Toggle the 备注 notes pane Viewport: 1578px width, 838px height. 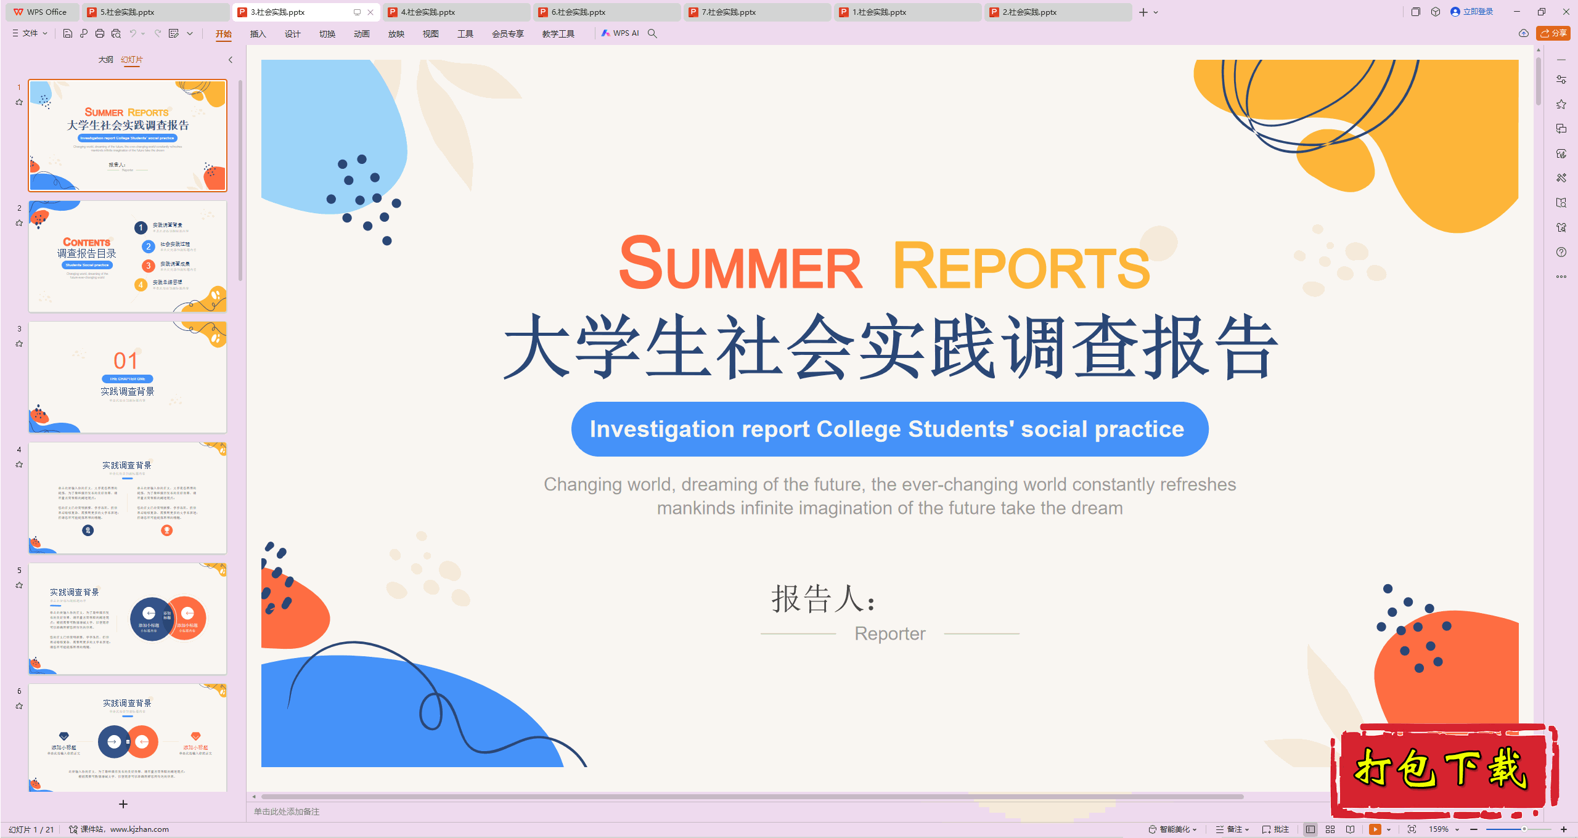pyautogui.click(x=1232, y=829)
